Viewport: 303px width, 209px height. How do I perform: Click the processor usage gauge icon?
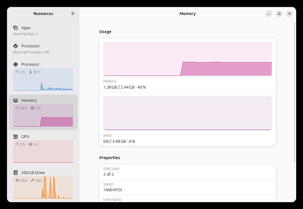pyautogui.click(x=17, y=72)
